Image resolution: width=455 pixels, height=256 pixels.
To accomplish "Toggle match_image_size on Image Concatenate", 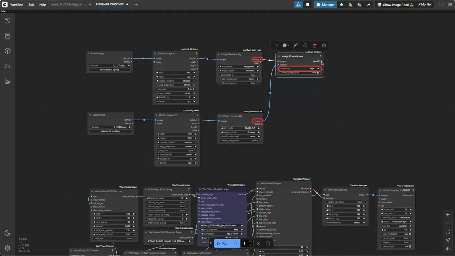I will 299,73.
